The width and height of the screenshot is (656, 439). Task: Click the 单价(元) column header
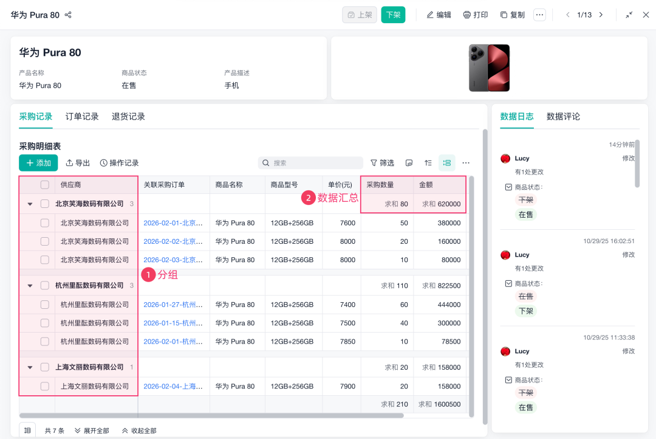[x=341, y=185]
